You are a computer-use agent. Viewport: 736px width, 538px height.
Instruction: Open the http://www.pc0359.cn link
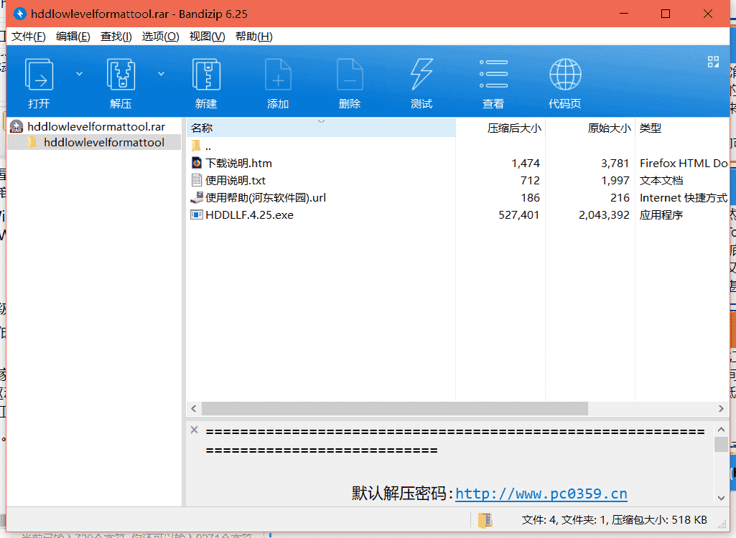(541, 494)
